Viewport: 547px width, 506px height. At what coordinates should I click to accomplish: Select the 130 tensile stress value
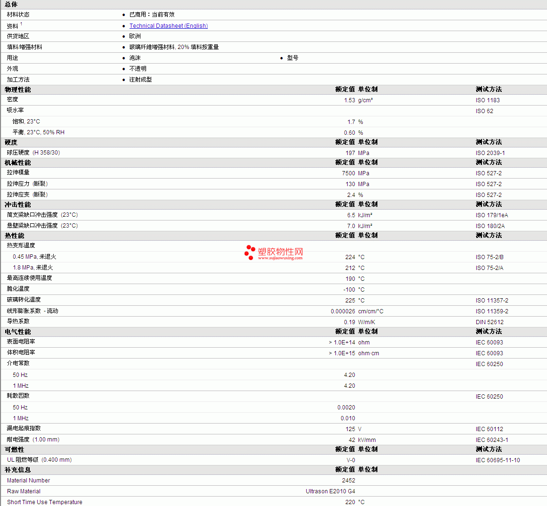(350, 184)
